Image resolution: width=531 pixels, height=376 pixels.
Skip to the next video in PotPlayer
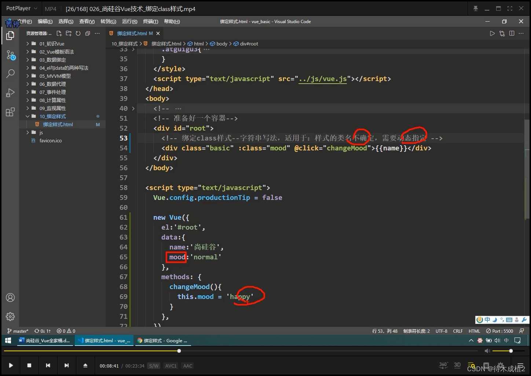66,365
